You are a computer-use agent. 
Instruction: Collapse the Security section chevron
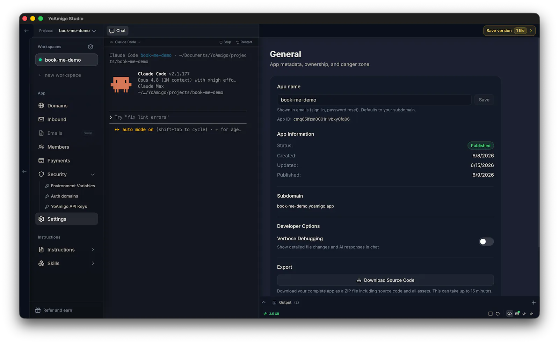[x=93, y=174]
